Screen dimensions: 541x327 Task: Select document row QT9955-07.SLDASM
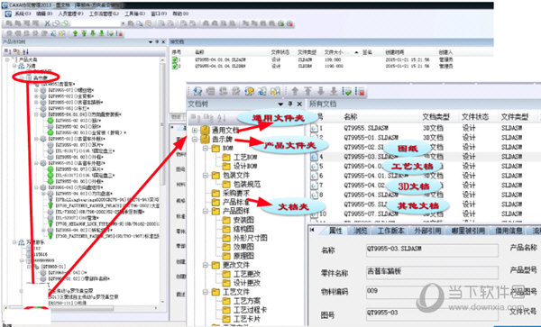tap(425, 214)
